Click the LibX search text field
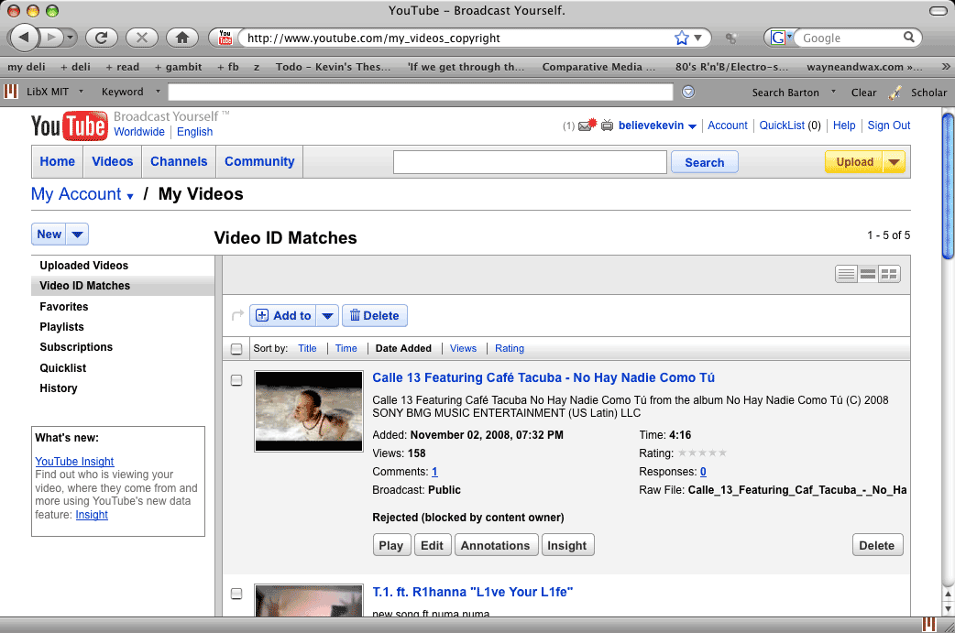Viewport: 955px width, 633px height. click(421, 92)
